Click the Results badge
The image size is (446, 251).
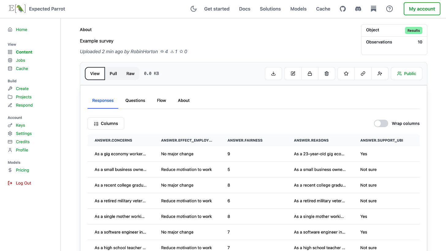tap(414, 30)
